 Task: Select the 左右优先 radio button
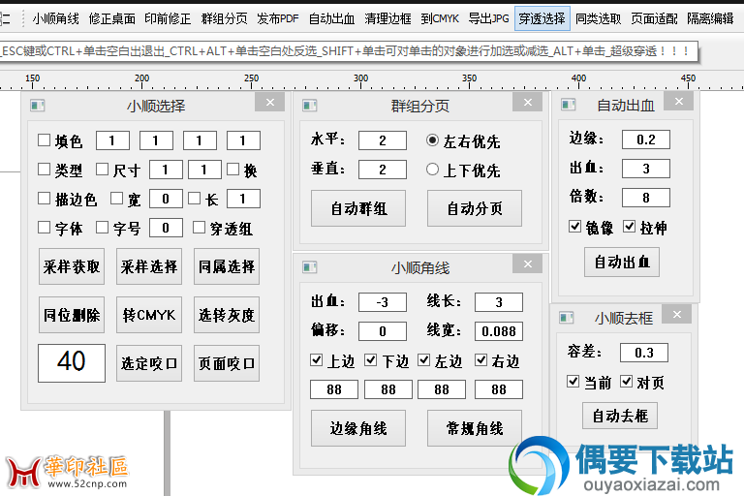click(432, 140)
